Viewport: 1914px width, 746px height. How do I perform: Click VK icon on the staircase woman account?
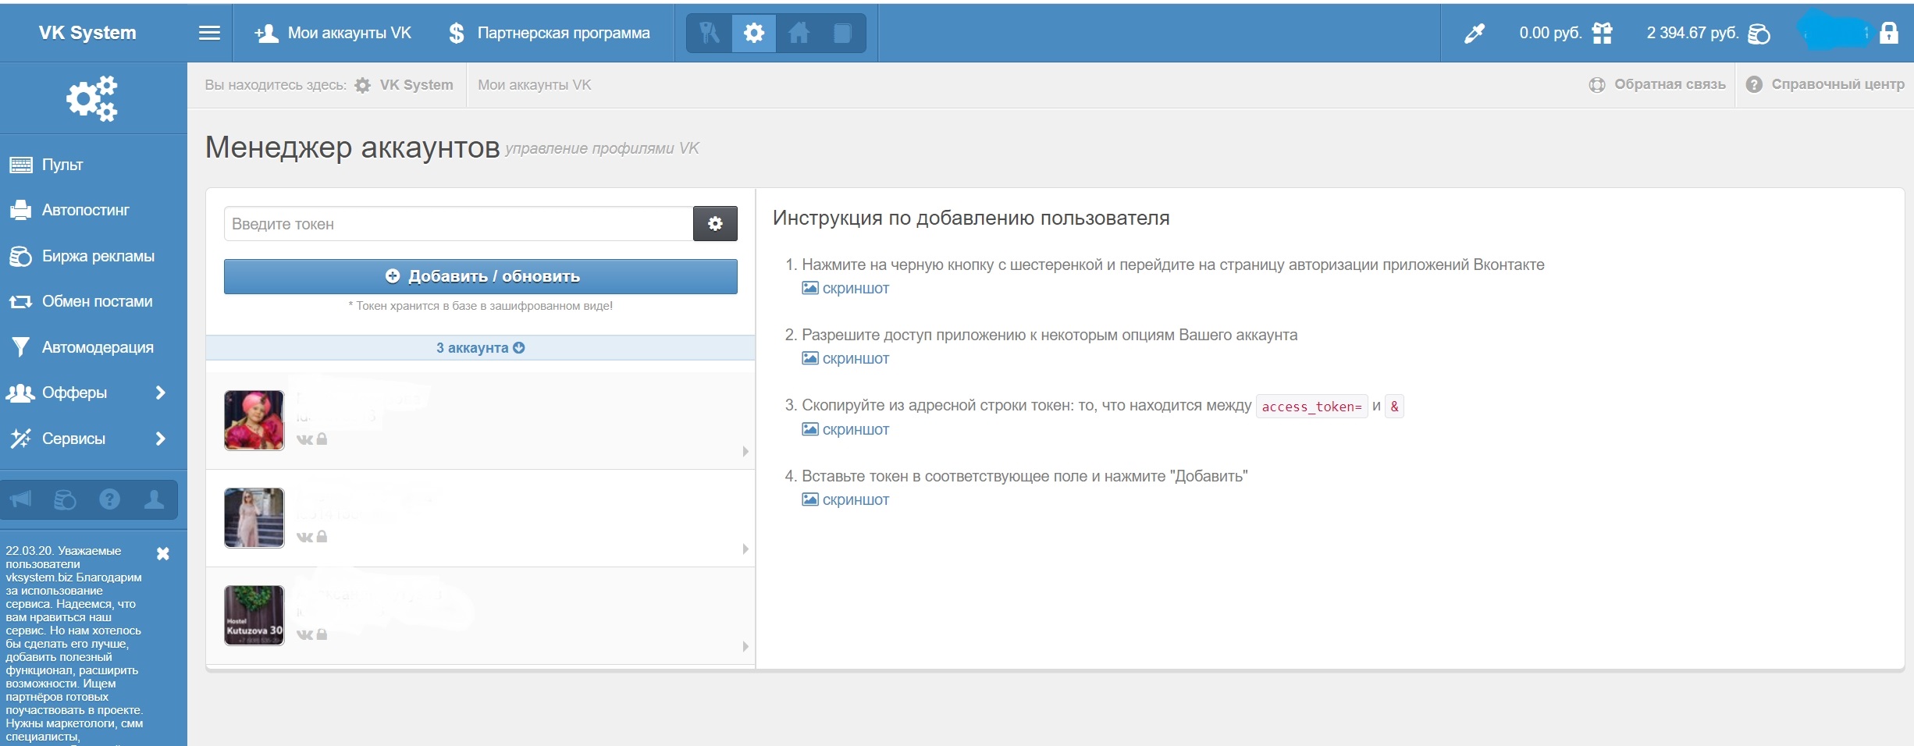[304, 537]
